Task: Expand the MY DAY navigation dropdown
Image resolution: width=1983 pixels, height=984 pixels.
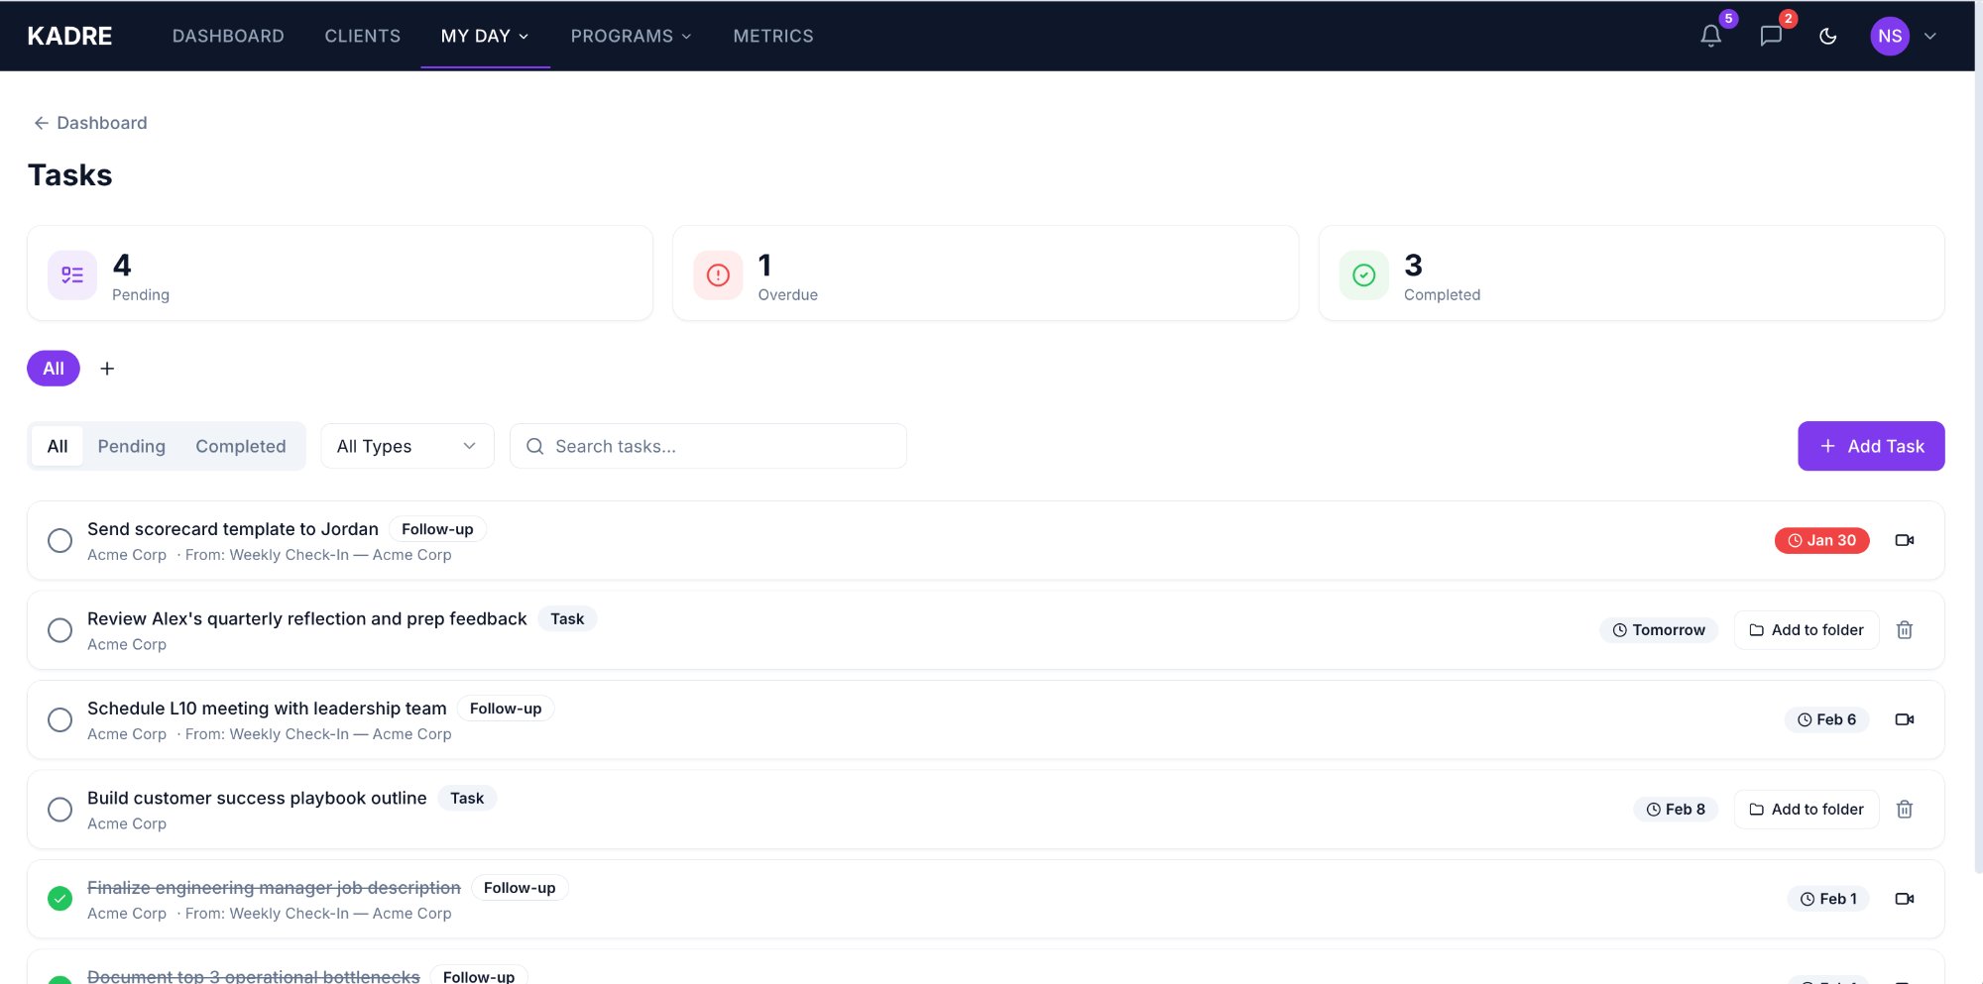Action: click(484, 36)
